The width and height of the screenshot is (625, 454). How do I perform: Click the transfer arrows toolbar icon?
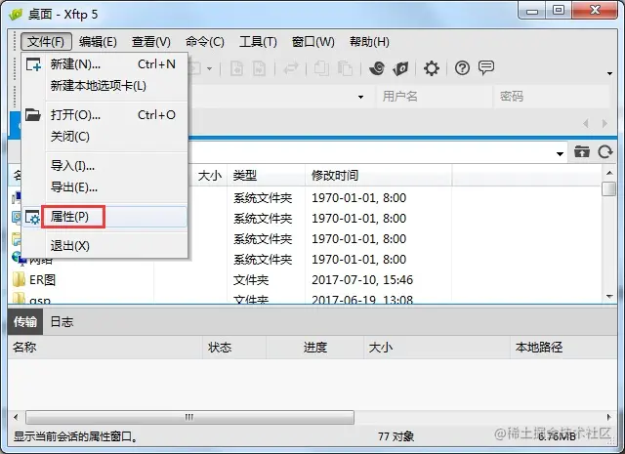coord(291,68)
